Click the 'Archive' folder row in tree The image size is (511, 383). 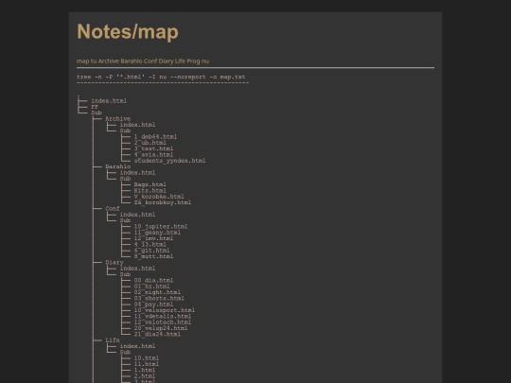pyautogui.click(x=117, y=119)
